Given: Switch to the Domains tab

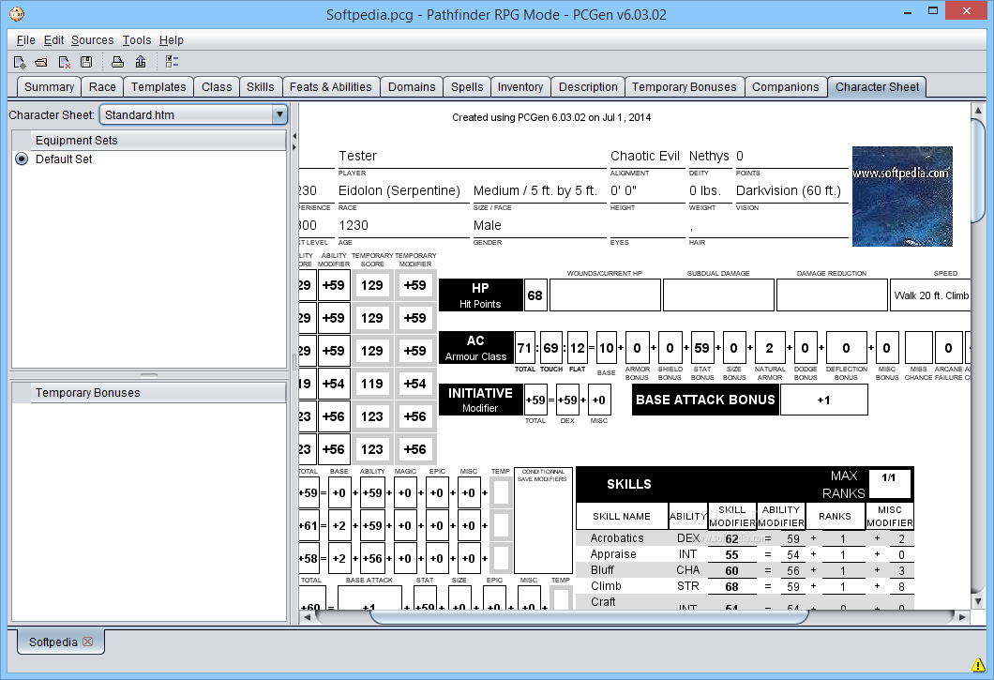Looking at the screenshot, I should point(412,87).
